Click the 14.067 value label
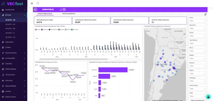Viewport: 213px width, 101px height. [131, 70]
